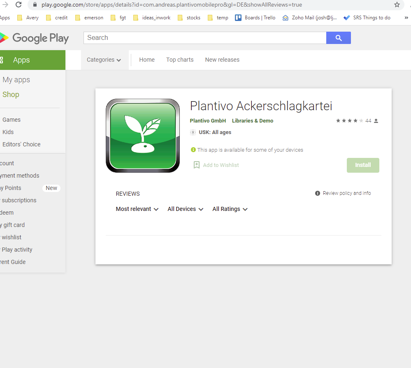Screen dimensions: 411x368
Task: Open the Zoho Mail bookmark
Action: tap(310, 18)
